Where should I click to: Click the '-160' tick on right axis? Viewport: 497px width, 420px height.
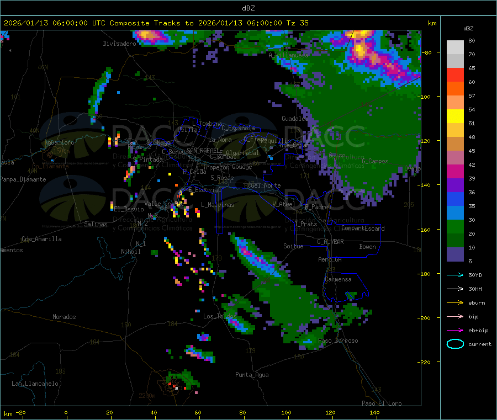(x=425, y=230)
